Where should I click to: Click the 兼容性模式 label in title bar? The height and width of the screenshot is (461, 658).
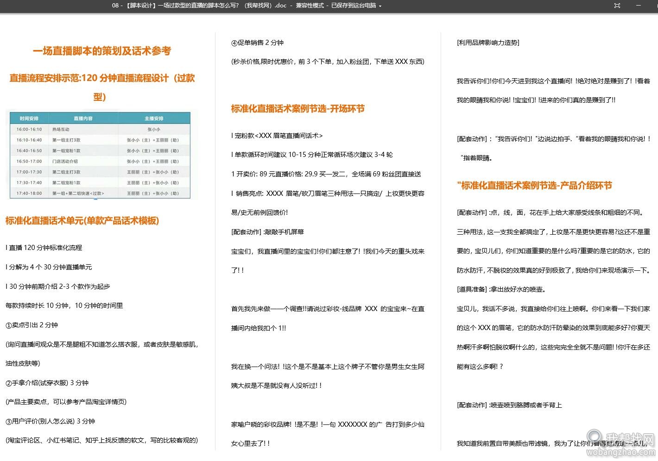pos(310,6)
